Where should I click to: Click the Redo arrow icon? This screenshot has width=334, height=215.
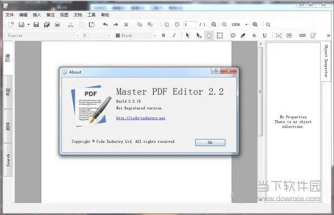click(x=115, y=25)
